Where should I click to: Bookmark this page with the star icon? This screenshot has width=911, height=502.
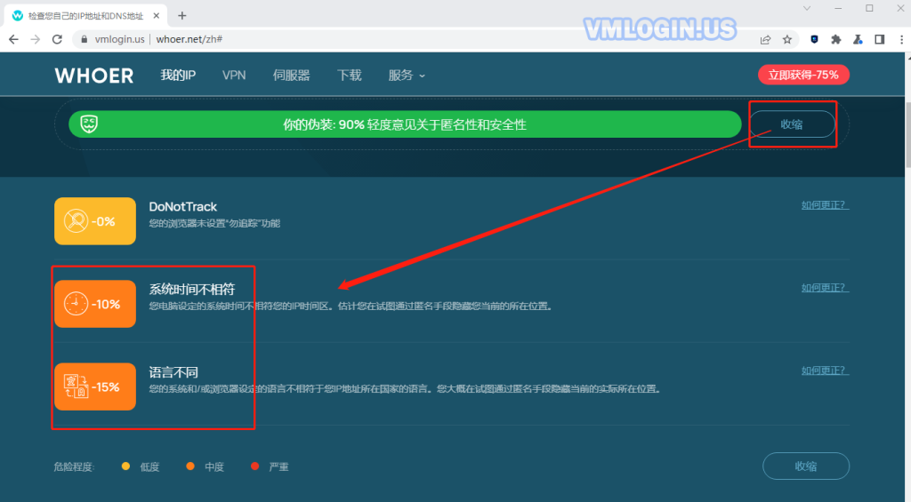787,39
